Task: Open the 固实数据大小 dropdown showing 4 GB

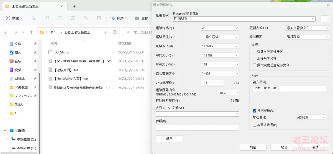Action: click(220, 74)
